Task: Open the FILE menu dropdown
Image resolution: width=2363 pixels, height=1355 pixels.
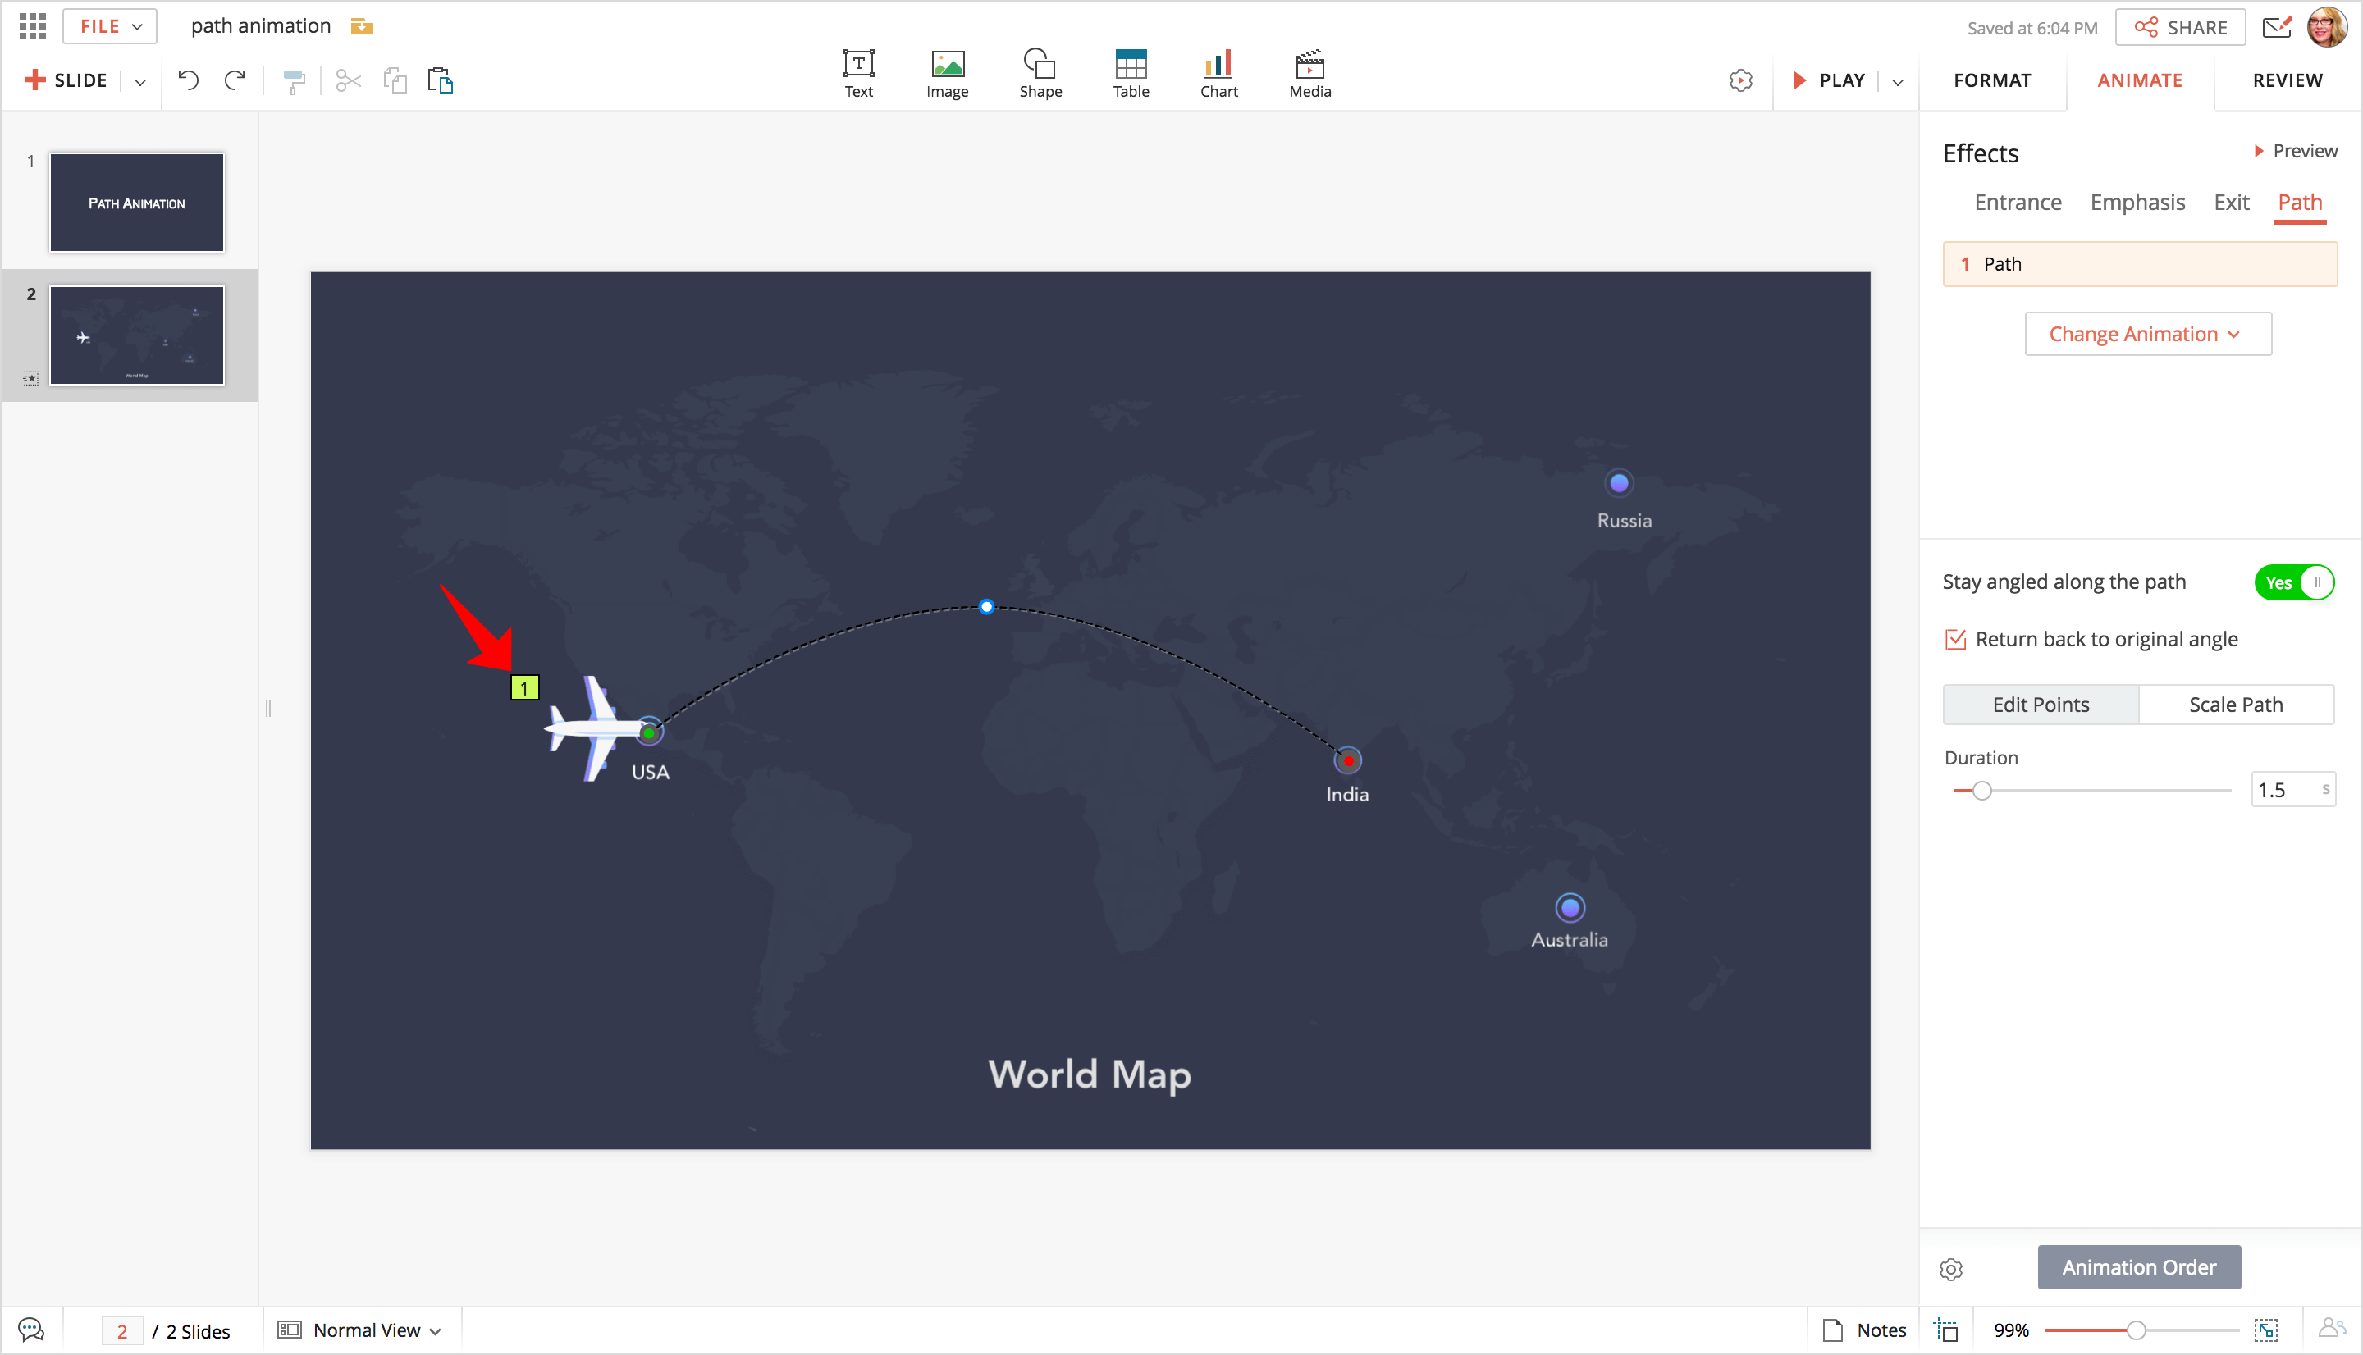Action: (110, 26)
